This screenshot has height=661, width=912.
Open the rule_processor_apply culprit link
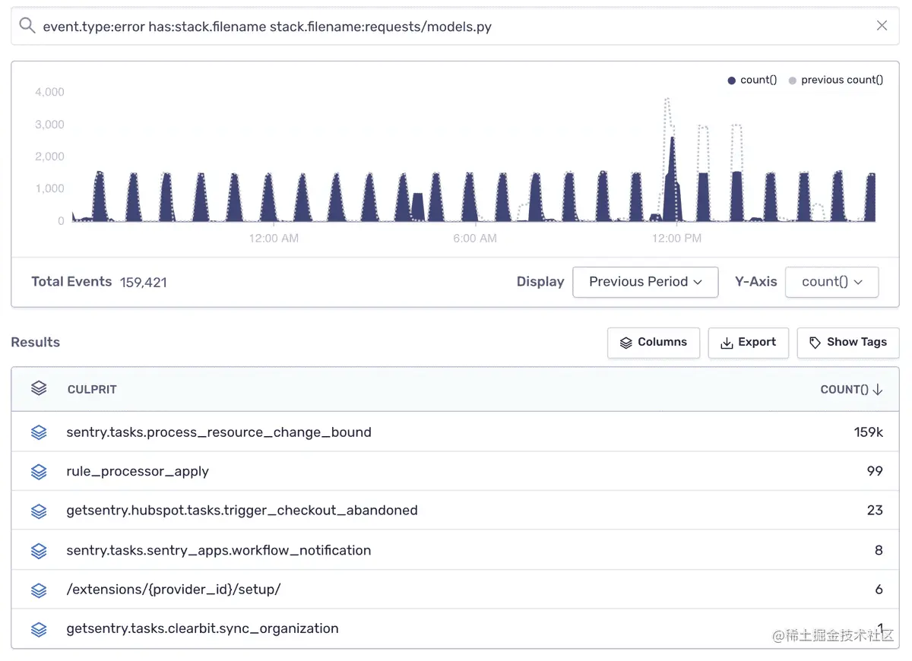(138, 472)
